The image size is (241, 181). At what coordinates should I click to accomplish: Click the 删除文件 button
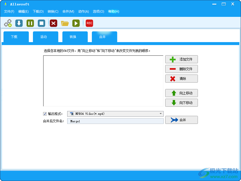[182, 69]
